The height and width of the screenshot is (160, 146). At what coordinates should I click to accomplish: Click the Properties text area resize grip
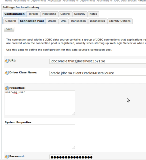pos(73,114)
